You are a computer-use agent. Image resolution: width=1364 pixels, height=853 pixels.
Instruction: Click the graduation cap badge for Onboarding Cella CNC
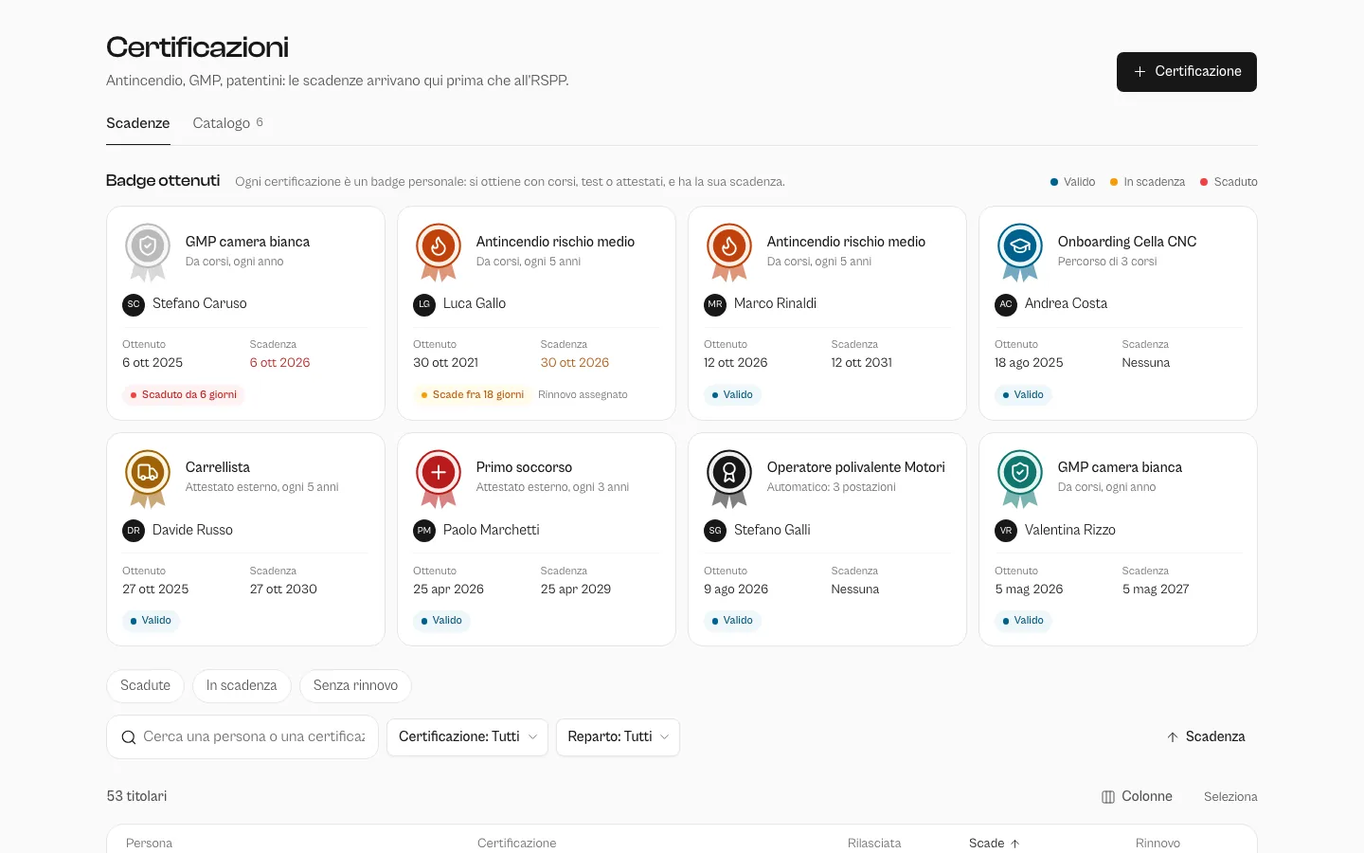click(x=1020, y=251)
